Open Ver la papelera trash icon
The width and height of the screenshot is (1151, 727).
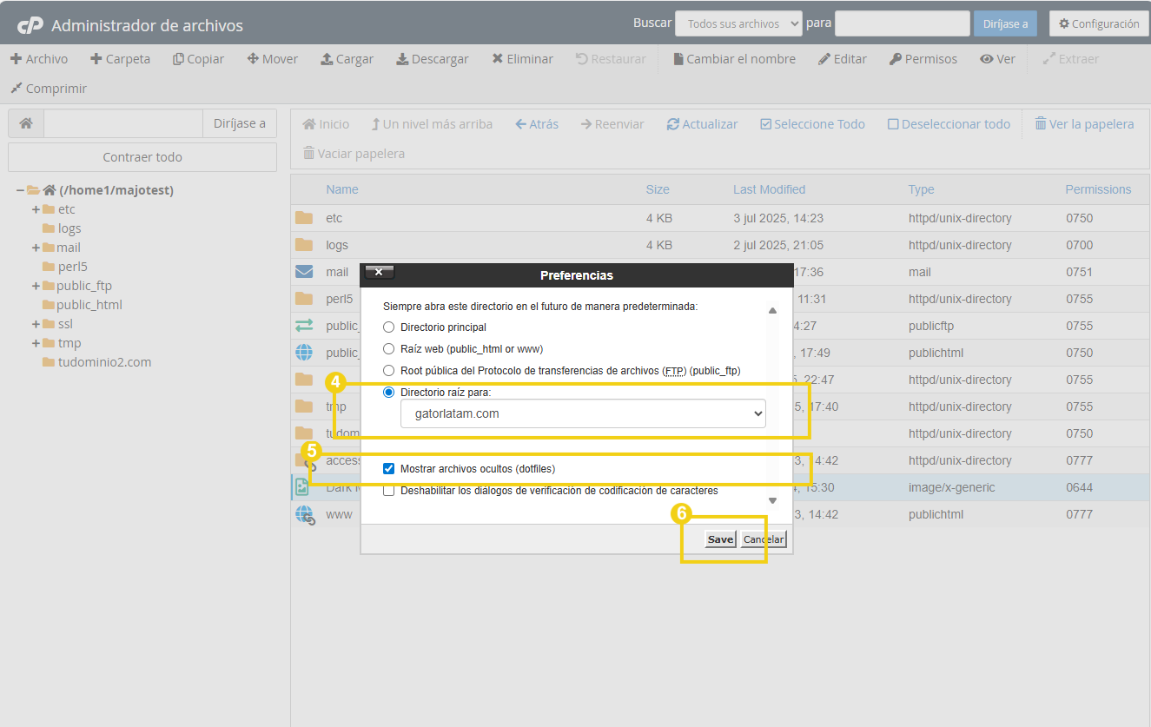pos(1040,124)
